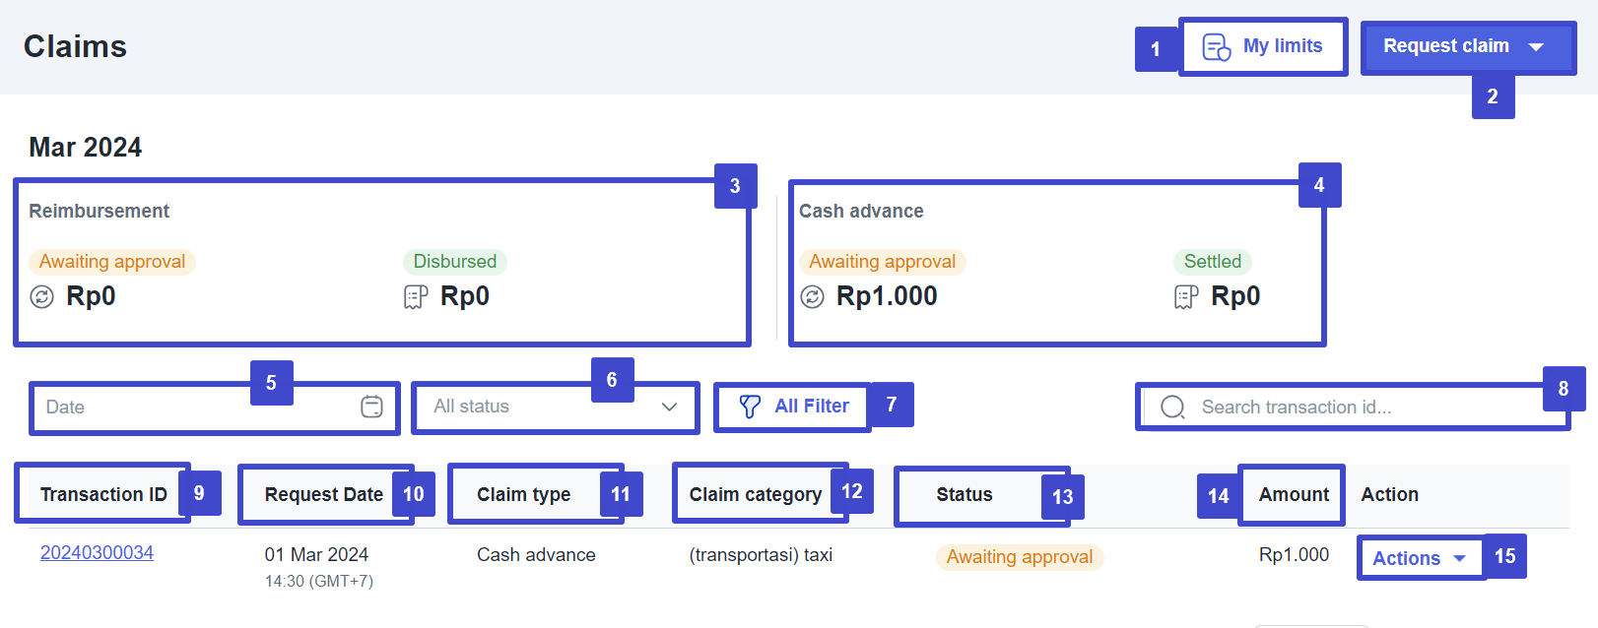This screenshot has height=628, width=1598.
Task: Sort by Request Date column header
Action: coord(323,494)
